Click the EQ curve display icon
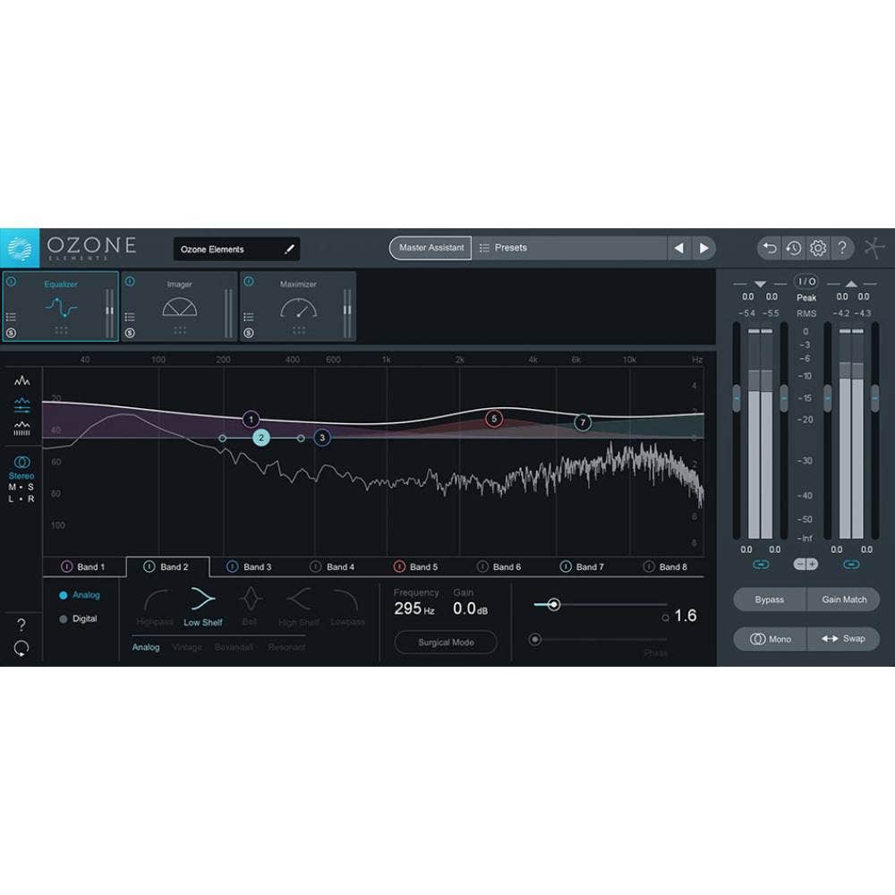 [x=21, y=405]
